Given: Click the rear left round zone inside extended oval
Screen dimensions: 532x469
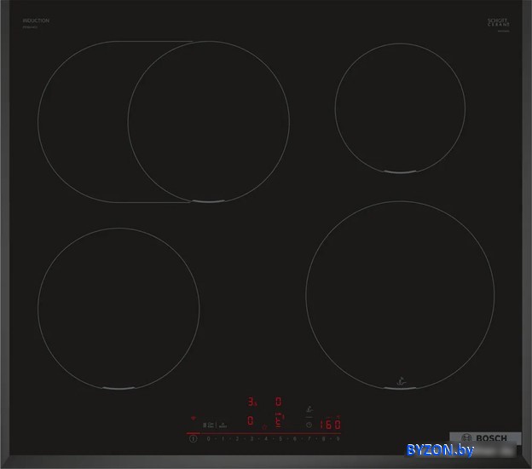Looking at the screenshot, I should coord(209,122).
